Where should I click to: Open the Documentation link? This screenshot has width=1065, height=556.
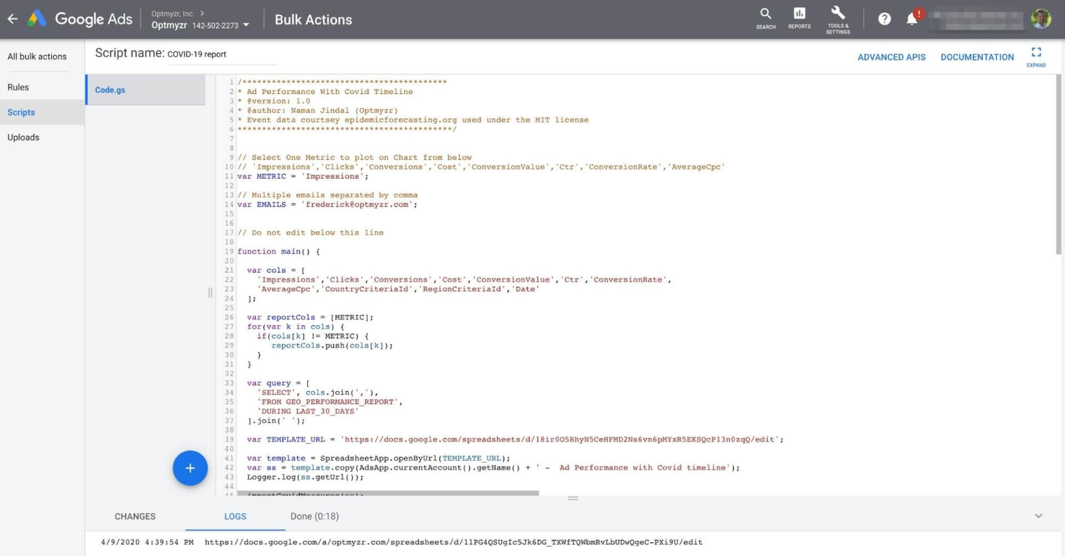[x=977, y=57]
